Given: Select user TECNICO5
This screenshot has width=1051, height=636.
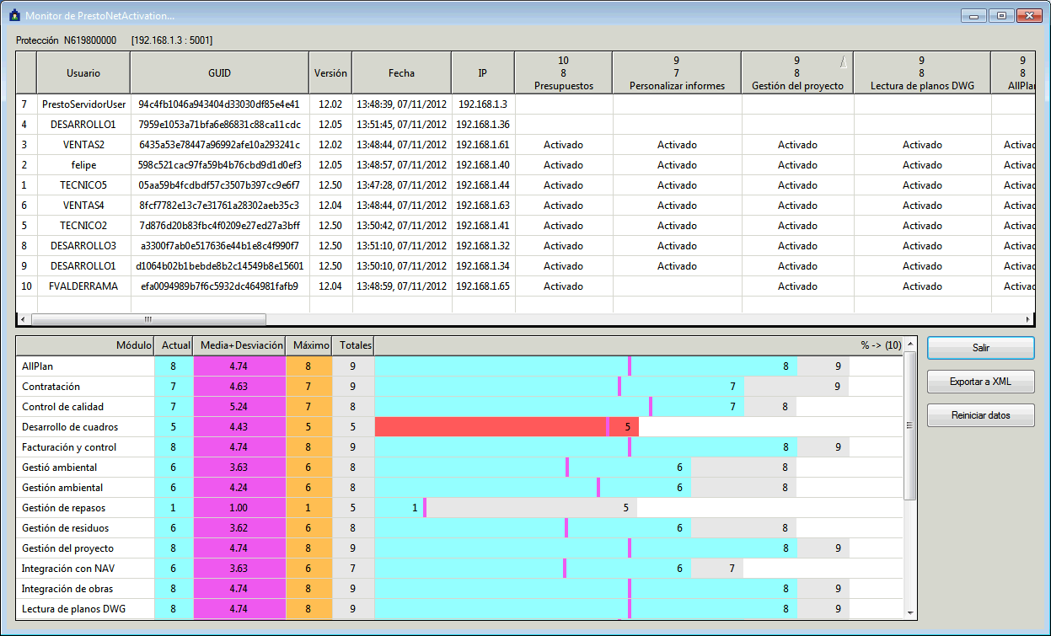Looking at the screenshot, I should pos(83,185).
